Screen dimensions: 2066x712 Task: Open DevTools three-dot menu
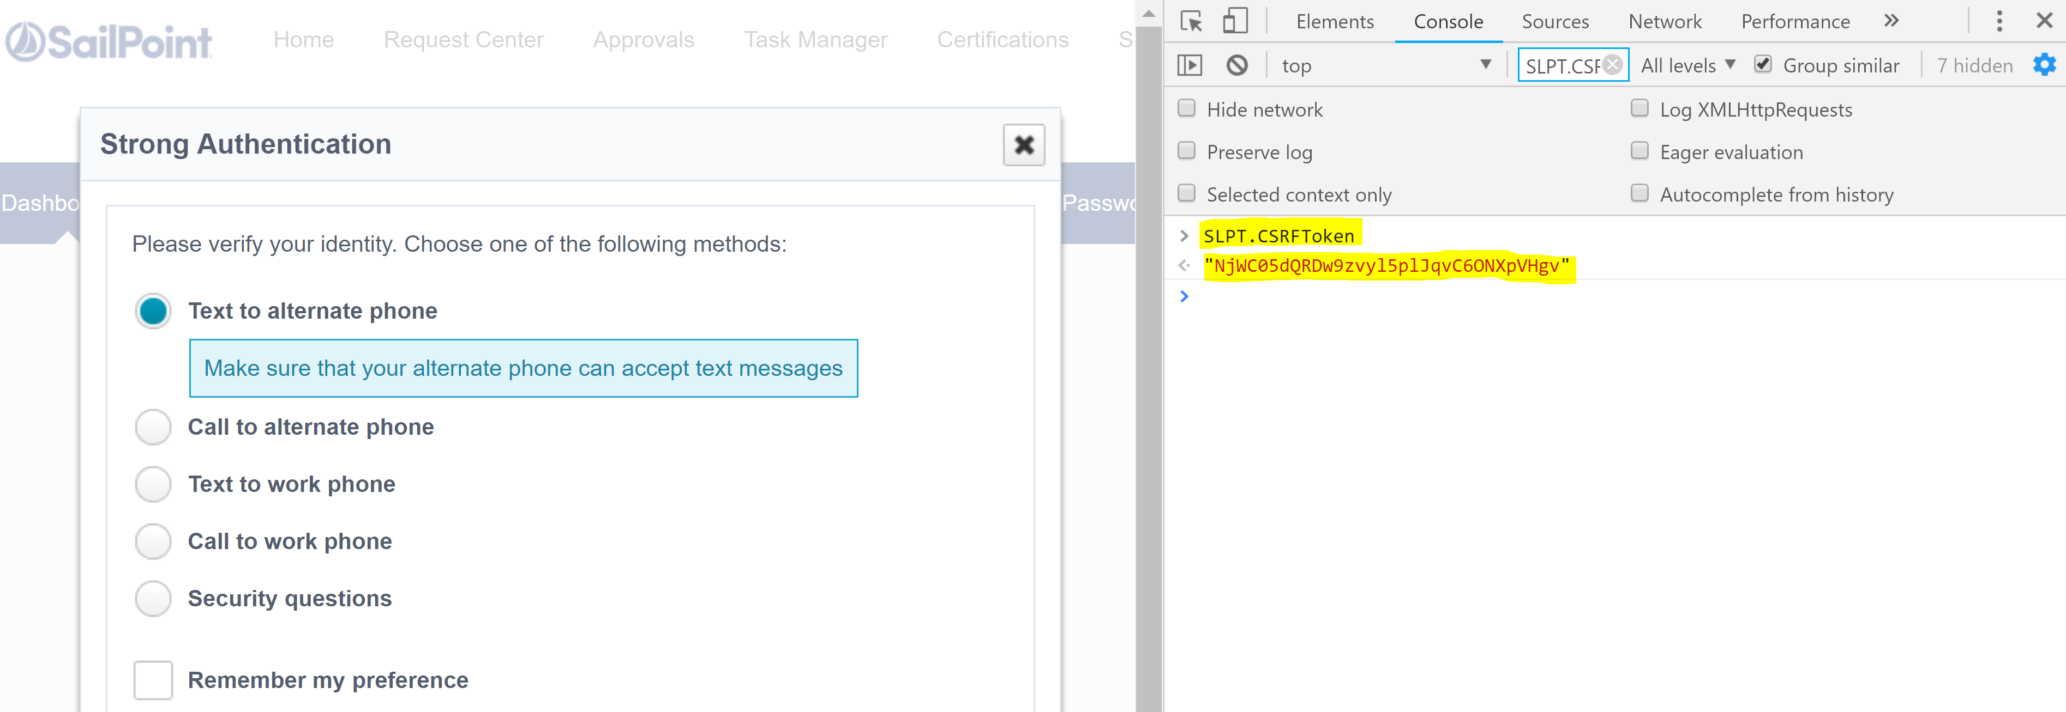tap(1998, 22)
